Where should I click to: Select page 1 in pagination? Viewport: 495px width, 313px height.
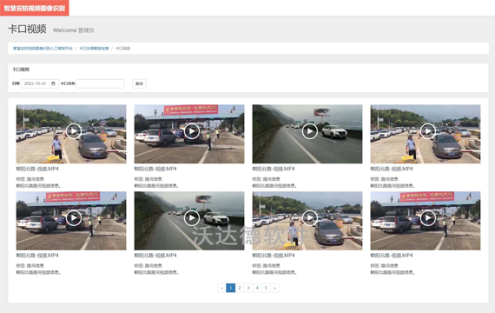tap(231, 288)
